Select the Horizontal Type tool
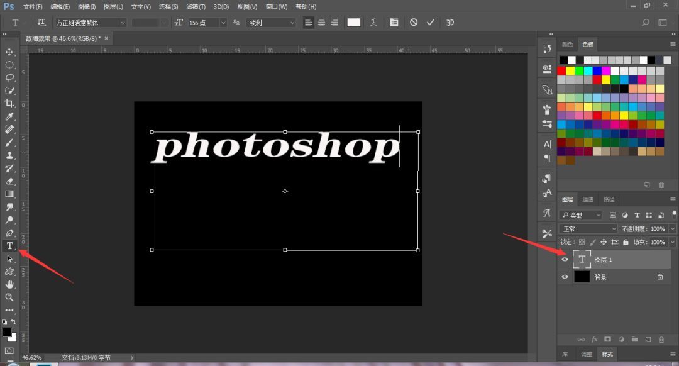 point(9,246)
